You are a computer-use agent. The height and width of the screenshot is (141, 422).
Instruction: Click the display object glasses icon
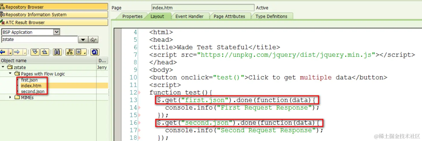coord(94,40)
